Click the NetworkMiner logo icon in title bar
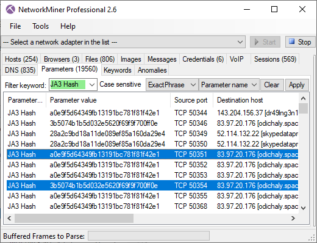The height and width of the screenshot is (243, 317). click(10, 10)
